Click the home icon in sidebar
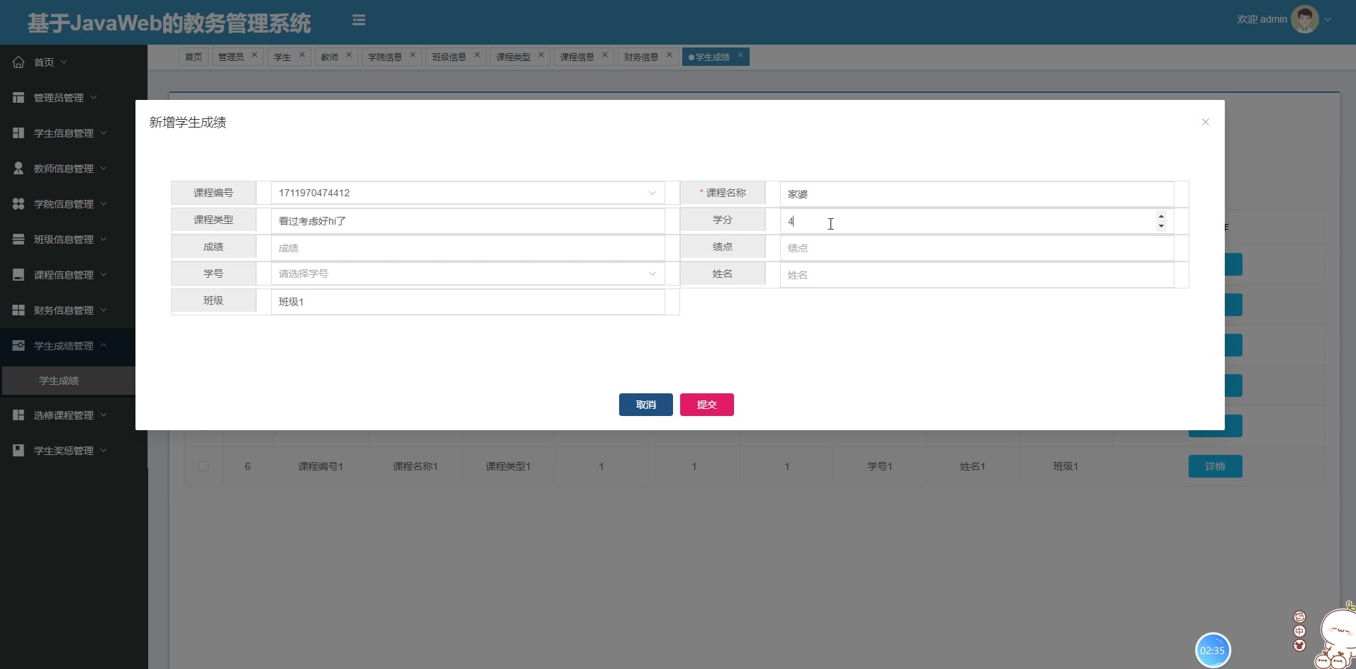 pyautogui.click(x=18, y=62)
